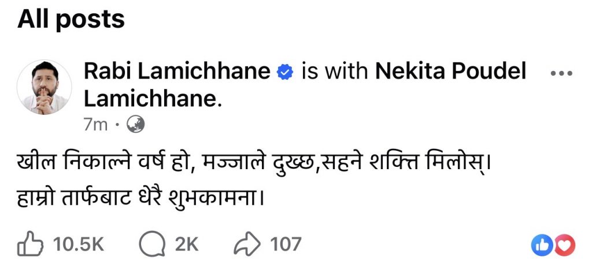592x265 pixels.
Task: View the 2K comments count
Action: pos(186,244)
